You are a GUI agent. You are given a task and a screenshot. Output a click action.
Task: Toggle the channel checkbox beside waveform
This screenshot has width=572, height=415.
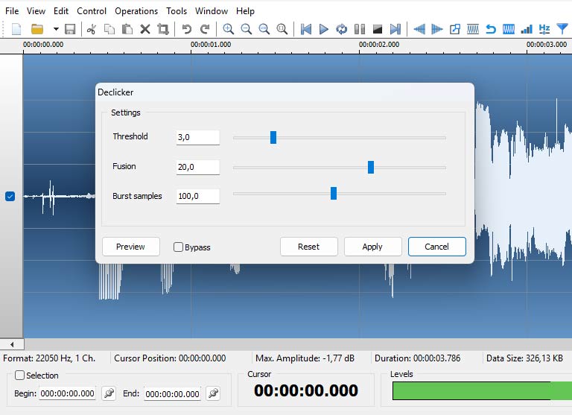pyautogui.click(x=10, y=197)
